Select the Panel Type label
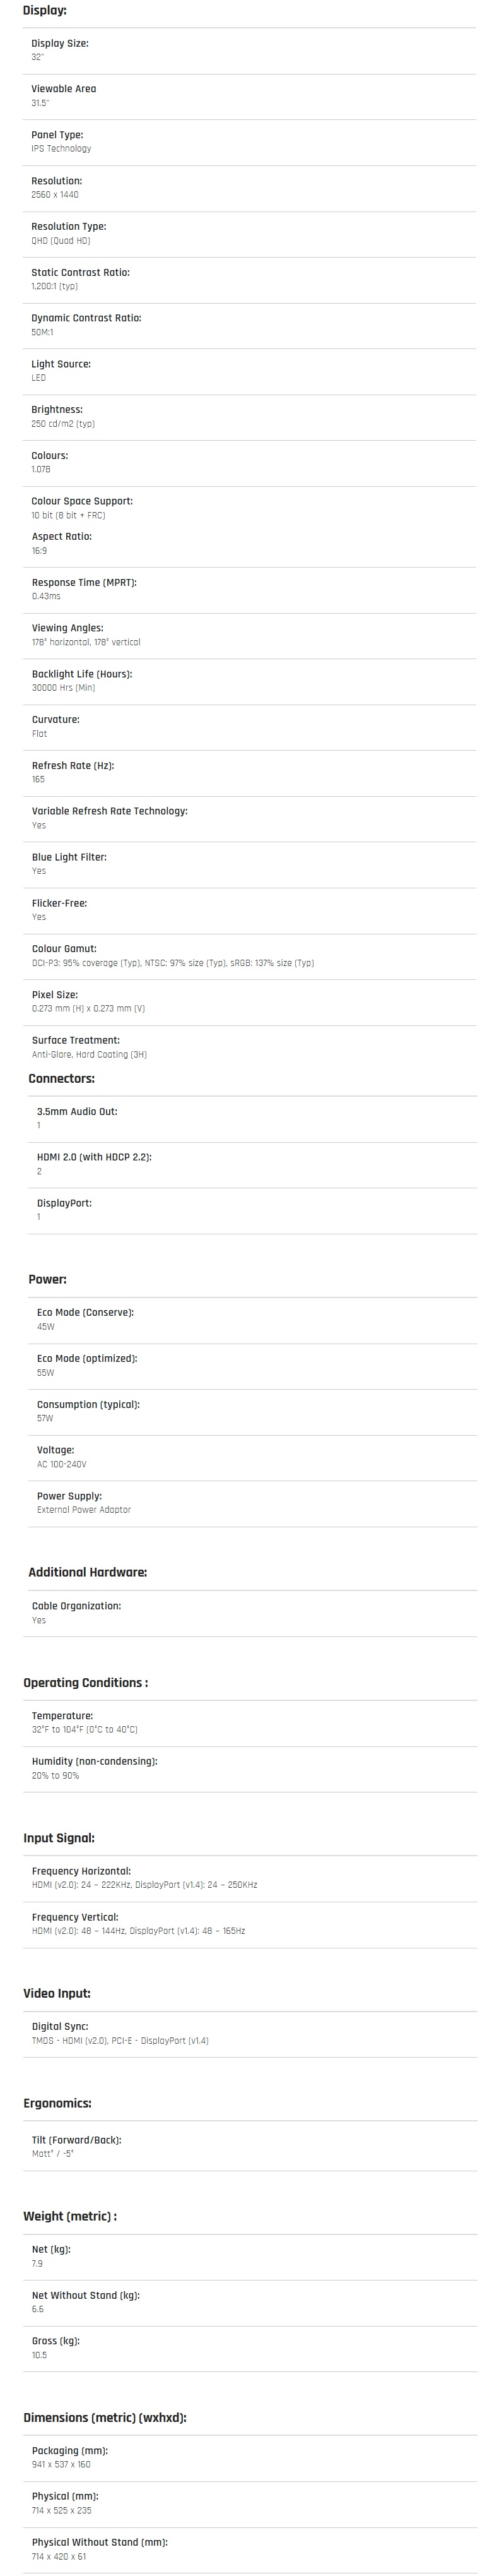Viewport: 480px width, 2576px height. (x=57, y=135)
